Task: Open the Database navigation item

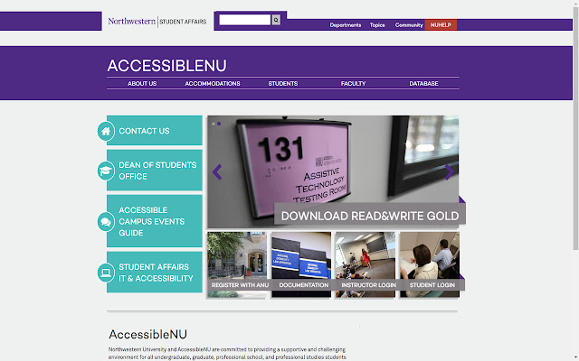Action: click(423, 84)
